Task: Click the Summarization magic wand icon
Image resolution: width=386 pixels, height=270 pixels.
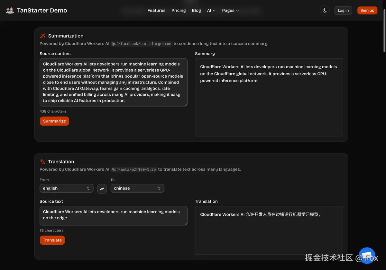Action: click(x=43, y=36)
